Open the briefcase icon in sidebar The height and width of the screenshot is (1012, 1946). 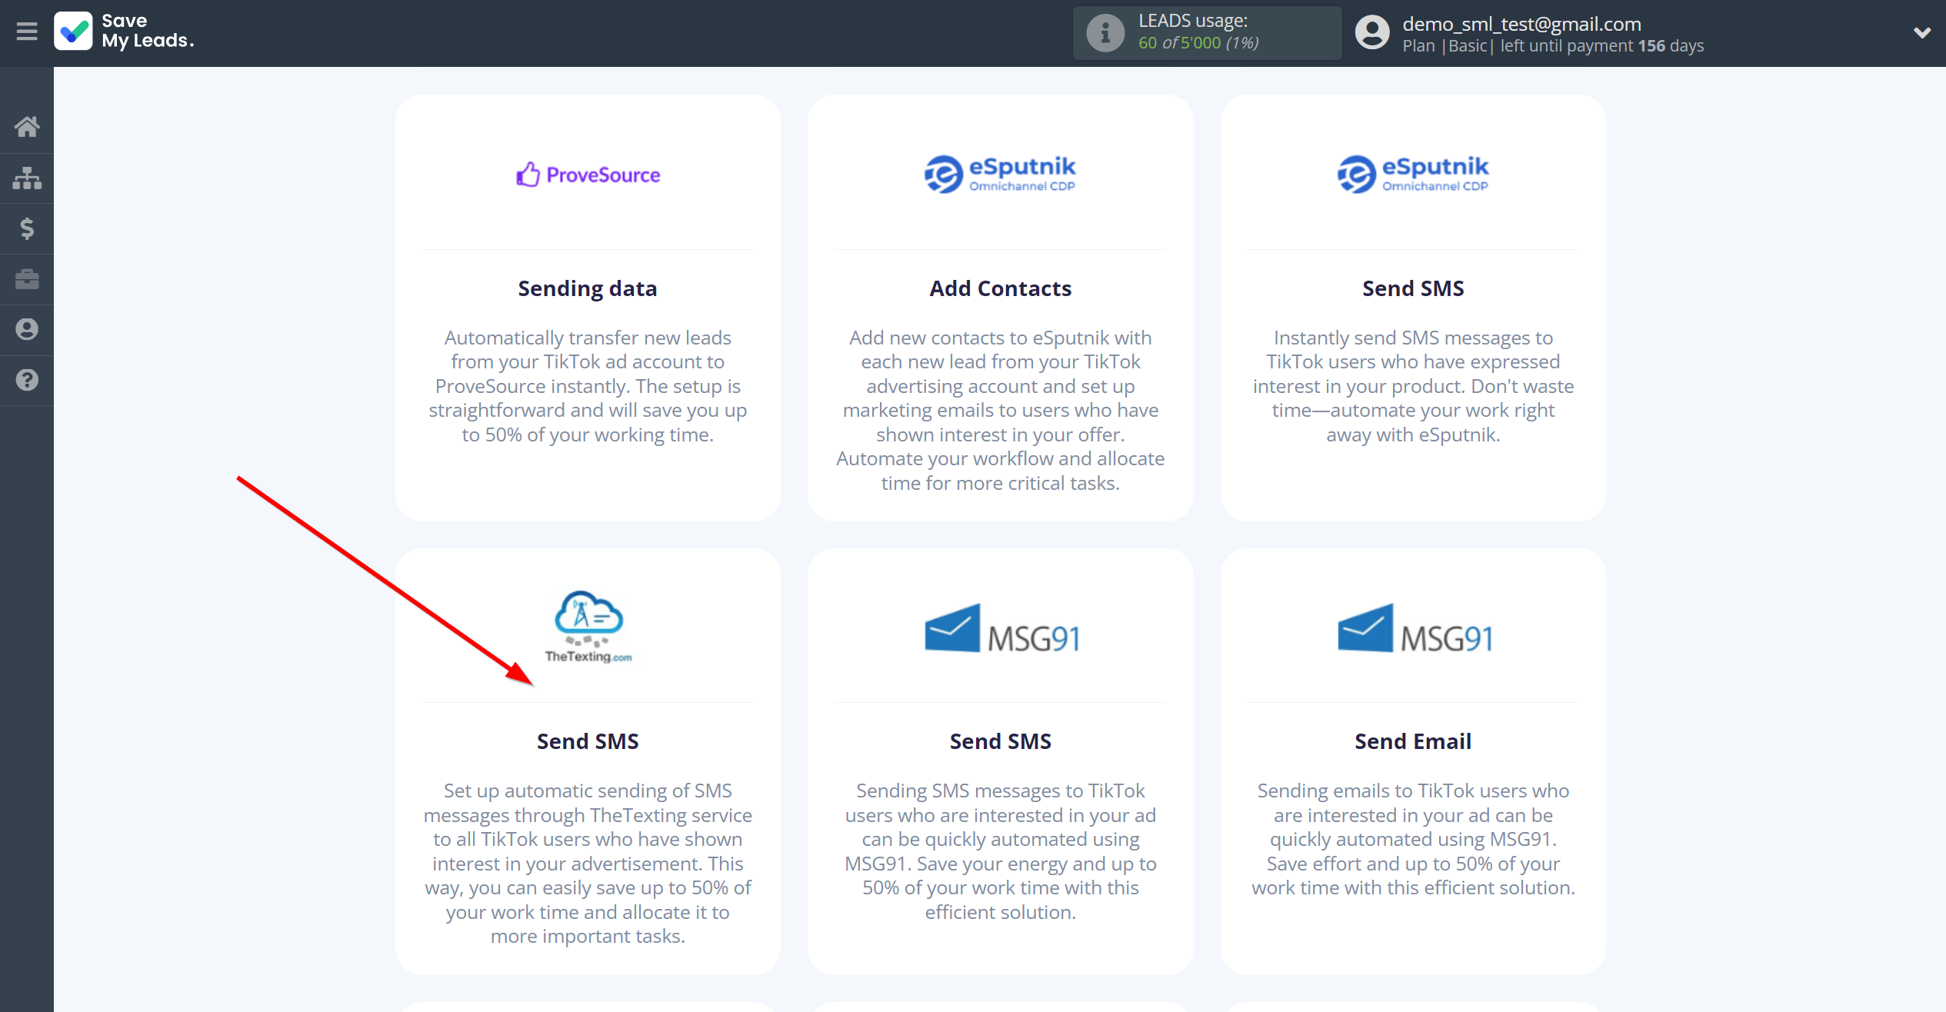coord(27,279)
